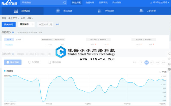The height and width of the screenshot is (106, 171).
Task: Click the magnifier search icon in header
Action: tap(65, 2)
